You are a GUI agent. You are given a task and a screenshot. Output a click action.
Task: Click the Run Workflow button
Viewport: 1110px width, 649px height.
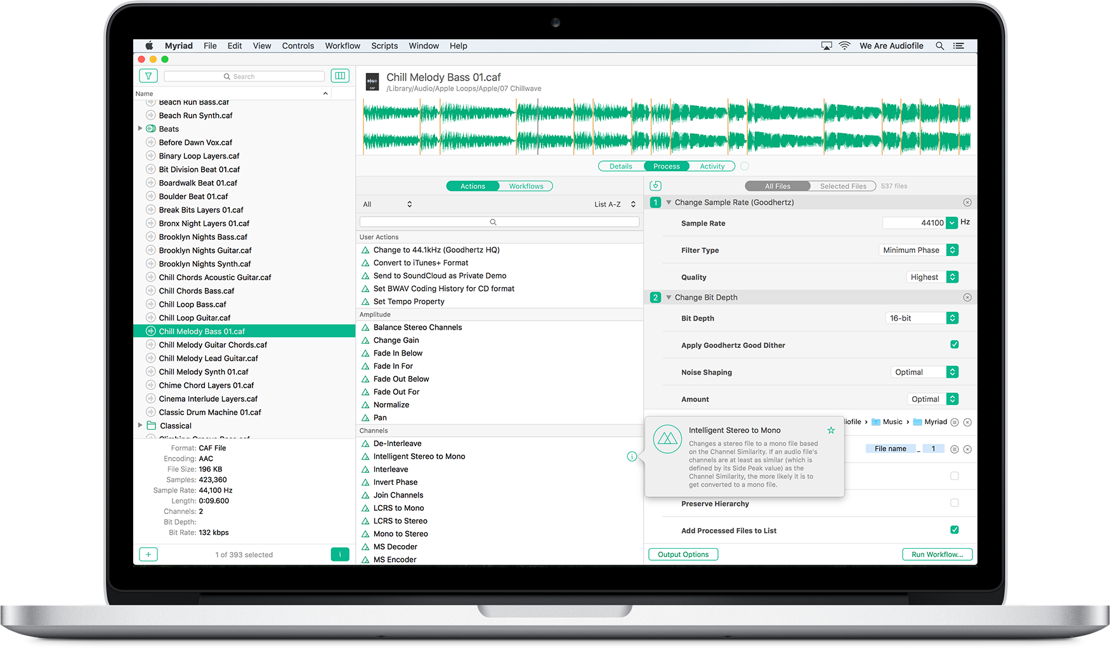click(937, 555)
